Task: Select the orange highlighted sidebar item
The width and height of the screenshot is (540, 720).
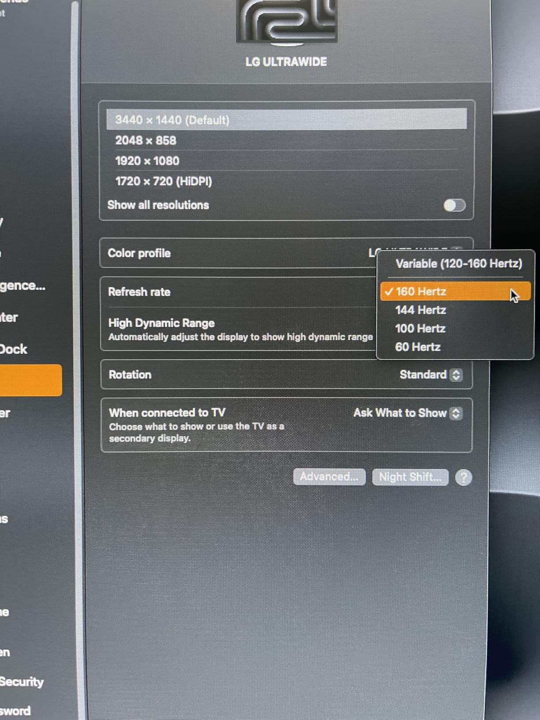Action: [x=31, y=380]
